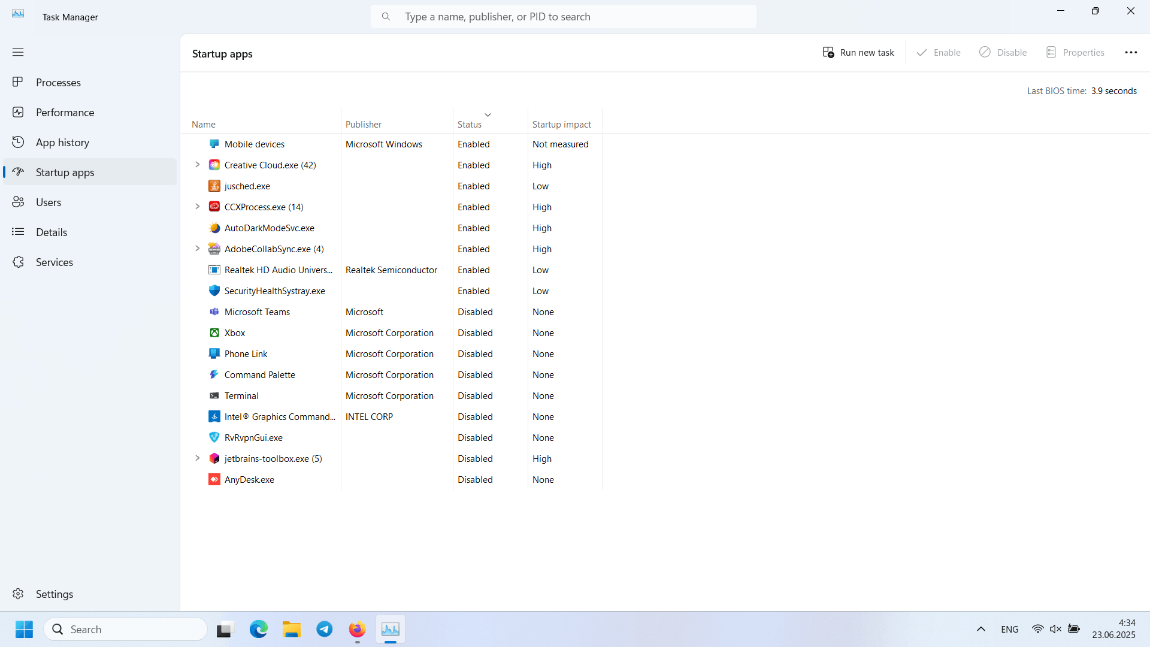Click the AnyDesk.exe app icon
This screenshot has height=647, width=1150.
[214, 479]
